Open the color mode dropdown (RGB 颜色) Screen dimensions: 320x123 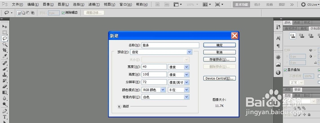154,90
